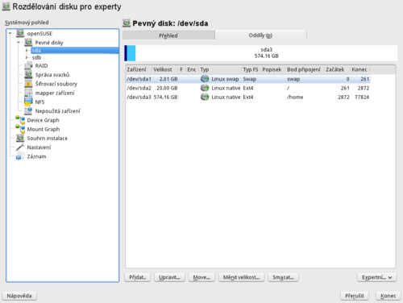Open the Šifrovací soubory lock icon
The height and width of the screenshot is (303, 403).
click(28, 84)
